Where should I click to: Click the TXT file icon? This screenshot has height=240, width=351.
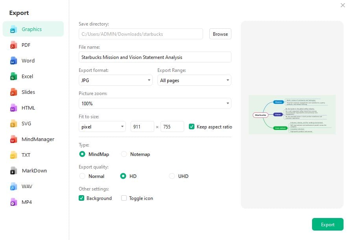click(x=13, y=155)
